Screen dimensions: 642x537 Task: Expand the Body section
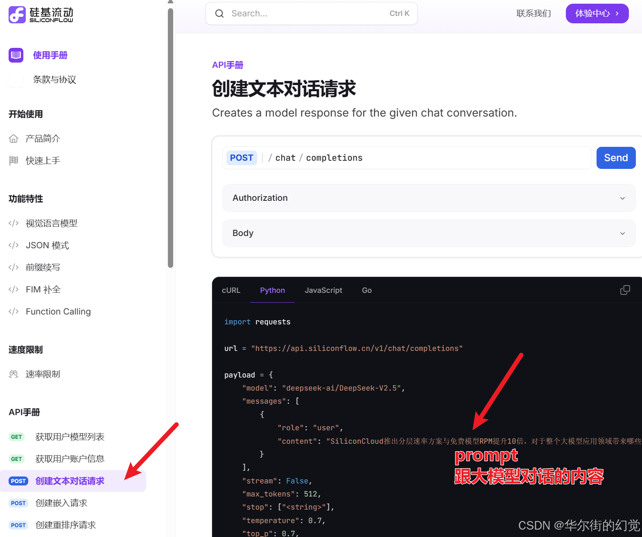429,233
